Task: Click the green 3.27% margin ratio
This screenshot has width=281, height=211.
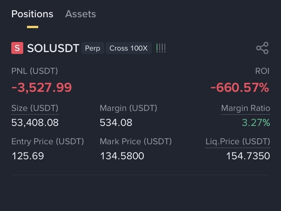Action: click(256, 123)
